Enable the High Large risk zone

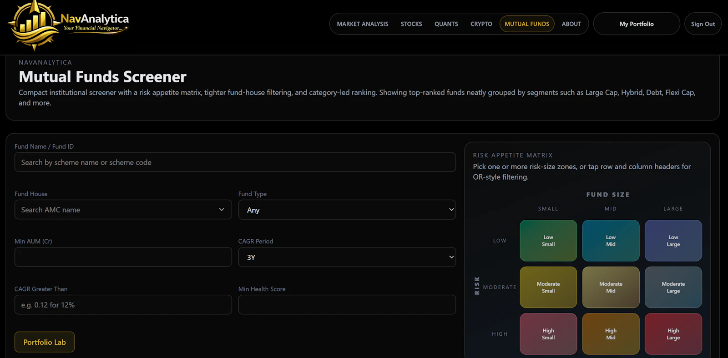tap(673, 334)
